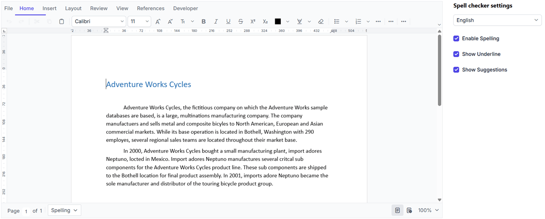
Task: Click the scrollbar up arrow
Action: point(439,31)
